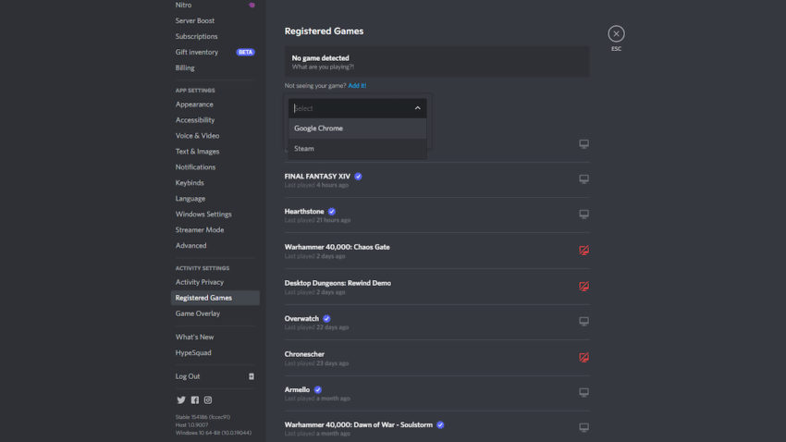Enable overlay for Warhammer 40,000: Chaos Gate

583,250
